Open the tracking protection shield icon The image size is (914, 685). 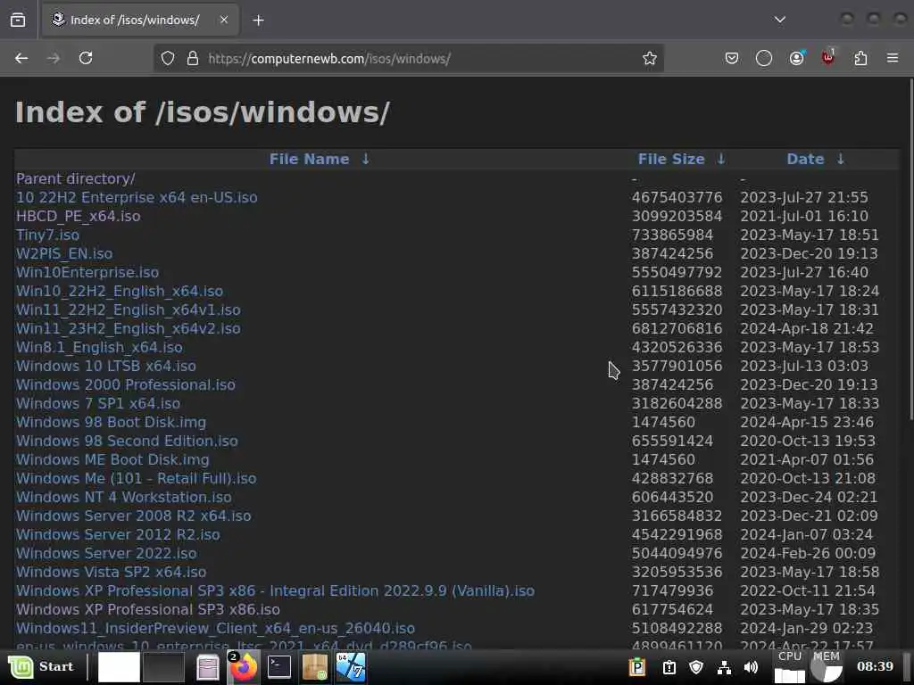pyautogui.click(x=168, y=58)
